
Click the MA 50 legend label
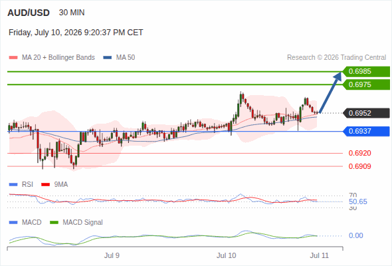click(126, 58)
